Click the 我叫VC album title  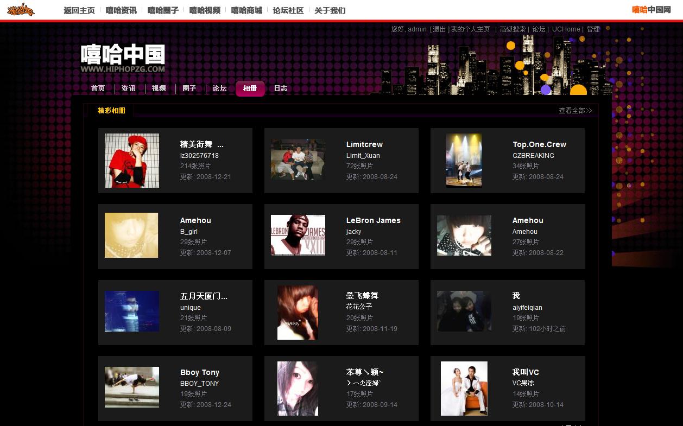(526, 372)
